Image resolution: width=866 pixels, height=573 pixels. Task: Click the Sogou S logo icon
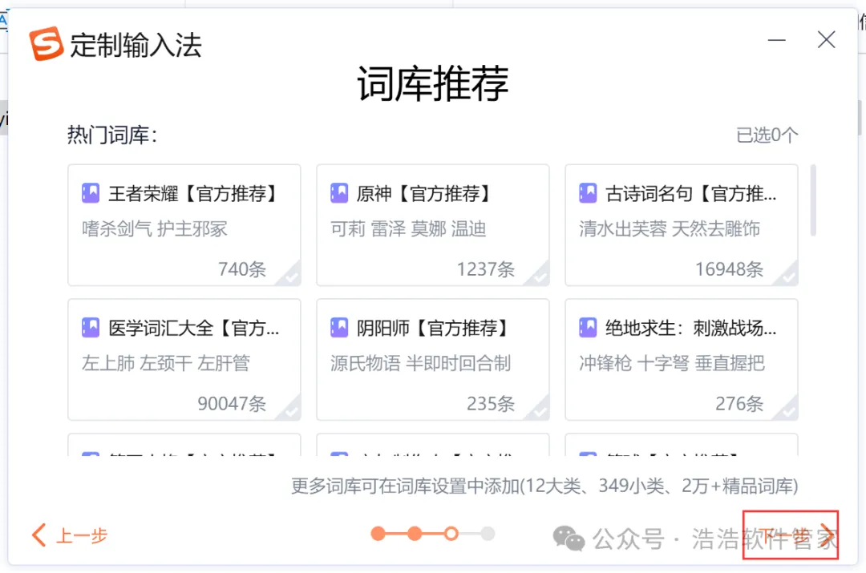click(47, 43)
